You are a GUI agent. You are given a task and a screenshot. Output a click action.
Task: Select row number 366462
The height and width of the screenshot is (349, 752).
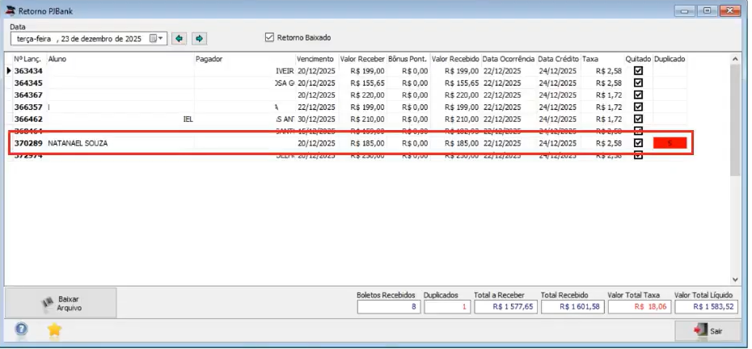tap(28, 119)
